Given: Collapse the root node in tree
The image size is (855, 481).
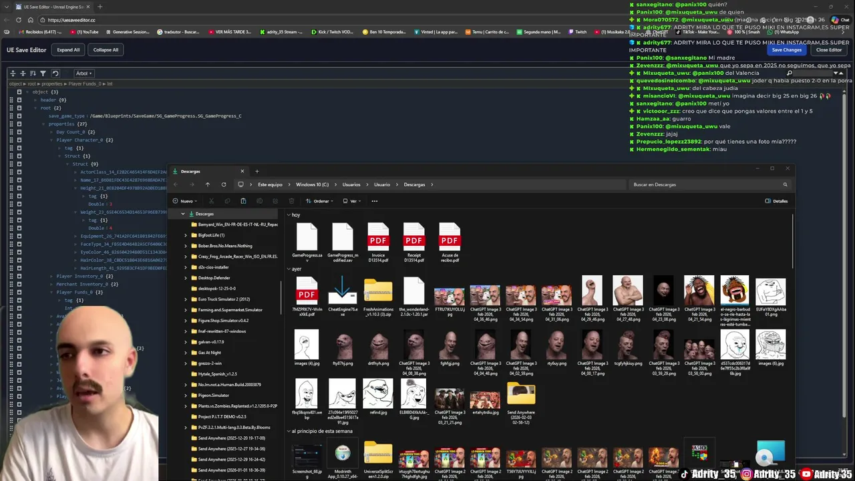Looking at the screenshot, I should pos(35,108).
